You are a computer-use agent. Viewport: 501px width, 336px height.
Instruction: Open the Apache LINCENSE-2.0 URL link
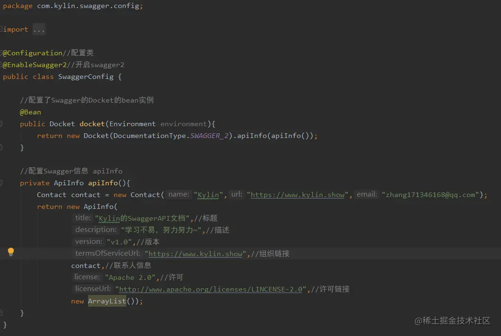pyautogui.click(x=210, y=289)
